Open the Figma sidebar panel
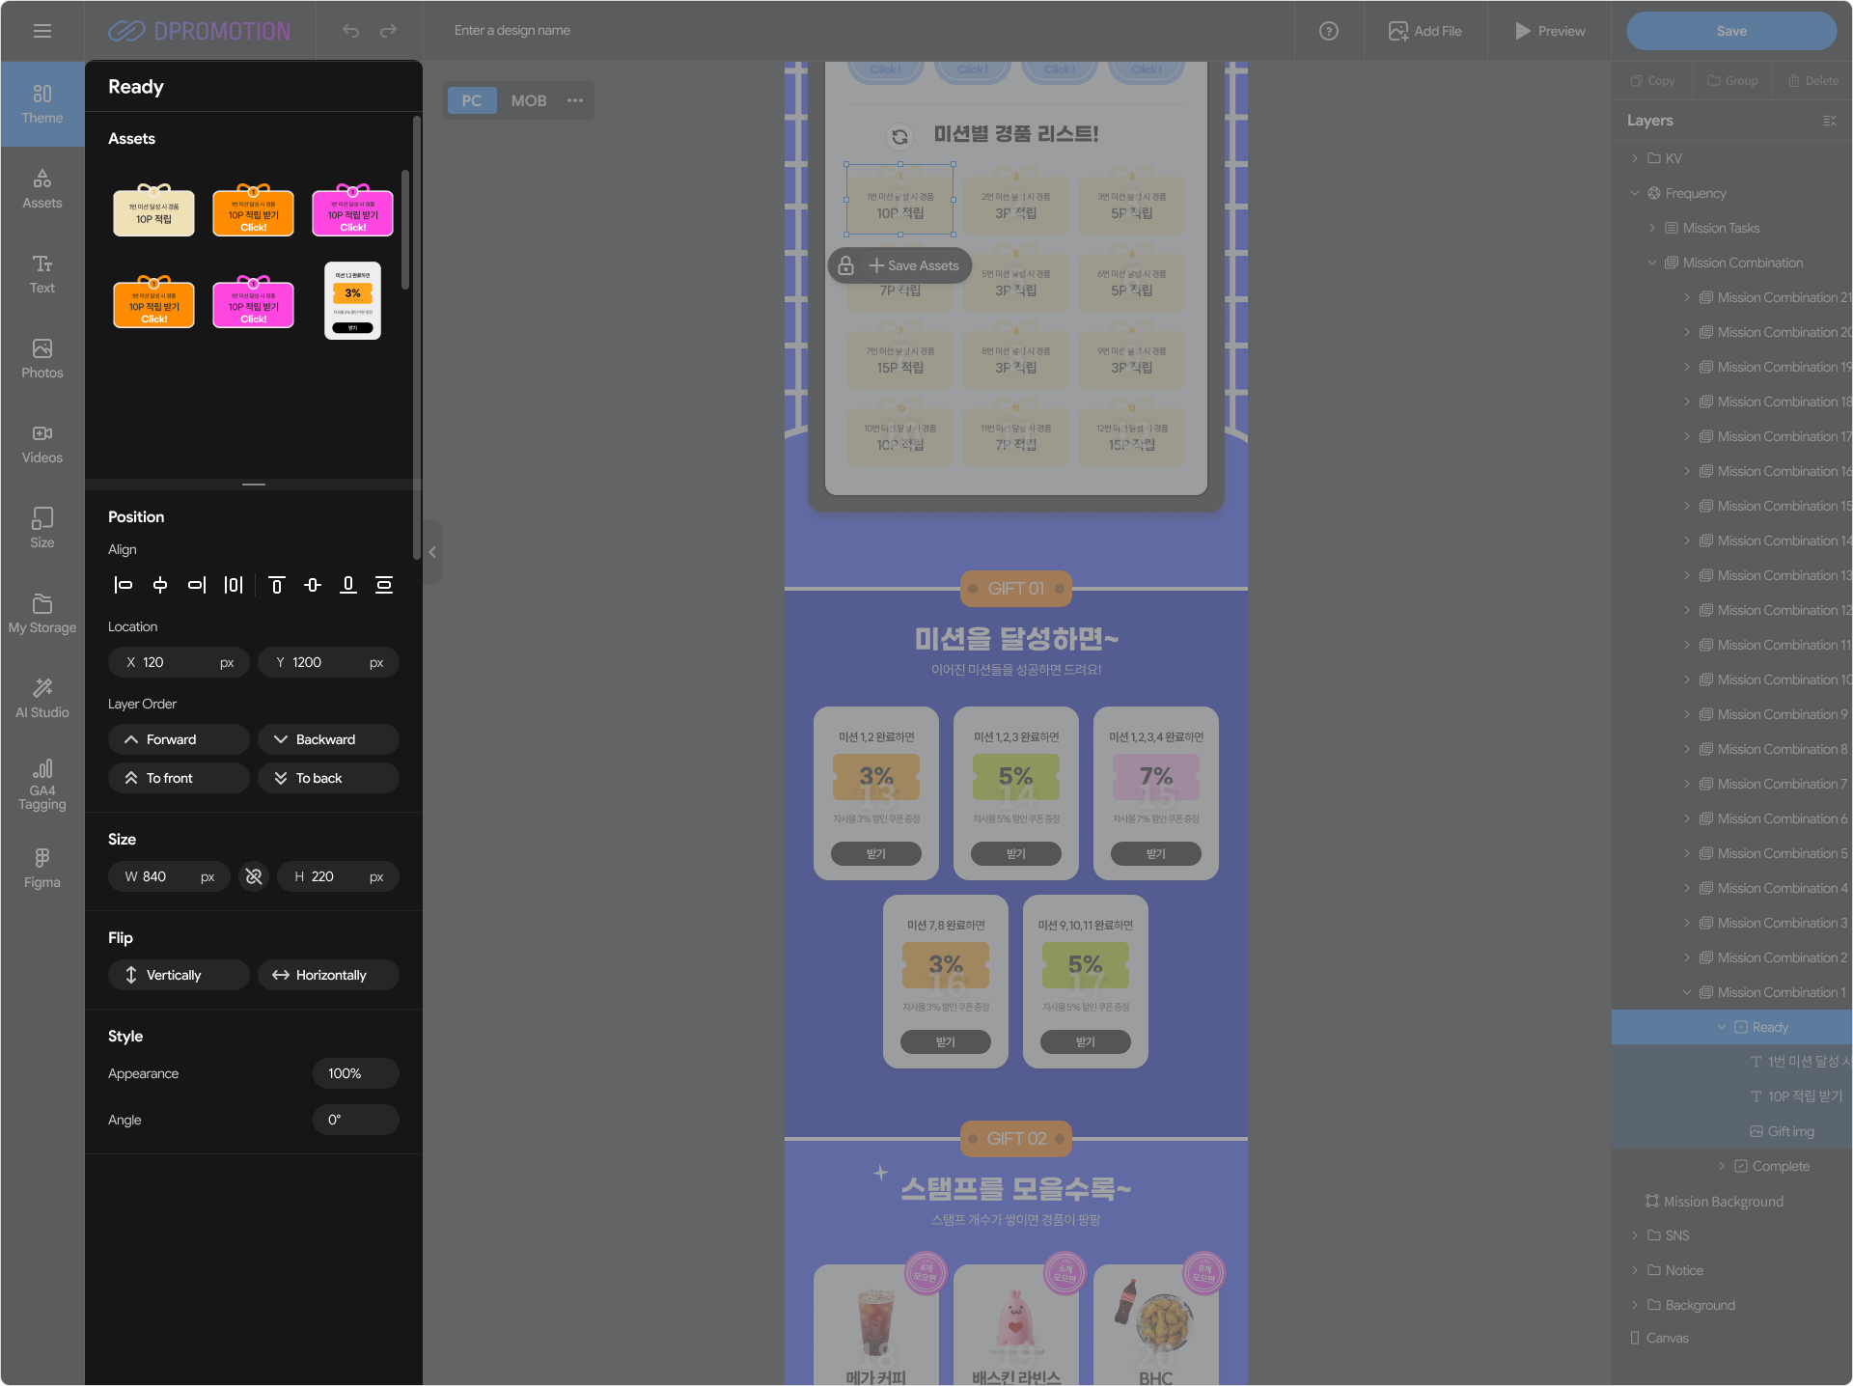The width and height of the screenshot is (1853, 1386). 42,869
